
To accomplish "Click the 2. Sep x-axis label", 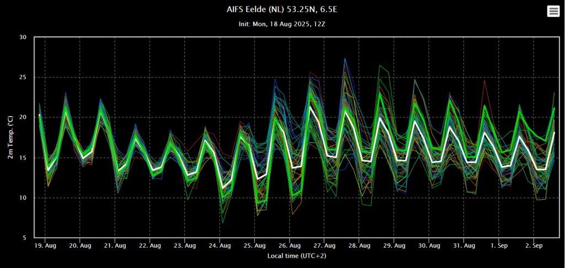I will tap(534, 246).
